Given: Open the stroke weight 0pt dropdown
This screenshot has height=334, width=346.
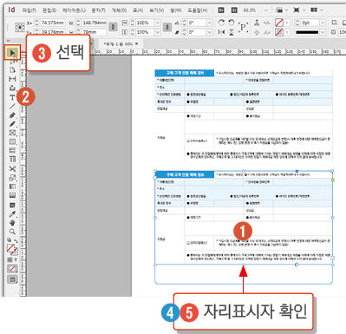Looking at the screenshot, I should coord(323,23).
